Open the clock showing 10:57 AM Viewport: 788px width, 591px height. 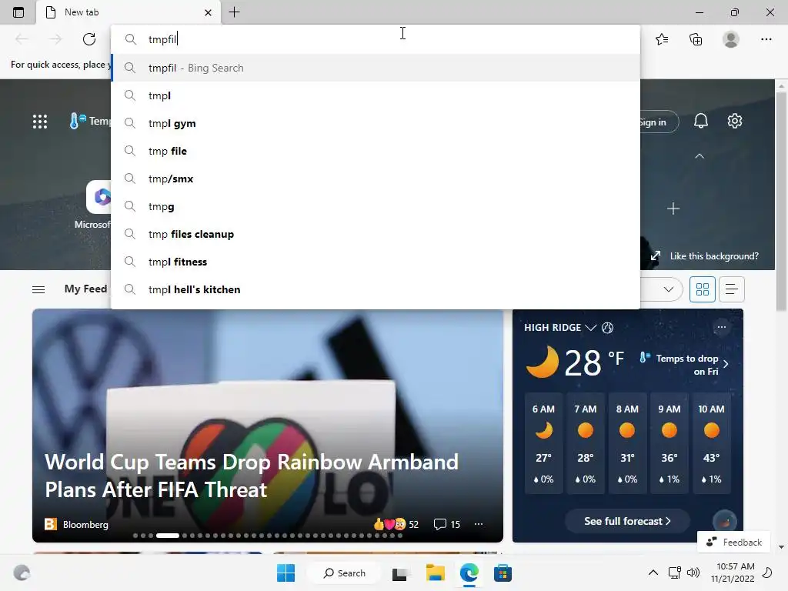(x=733, y=573)
